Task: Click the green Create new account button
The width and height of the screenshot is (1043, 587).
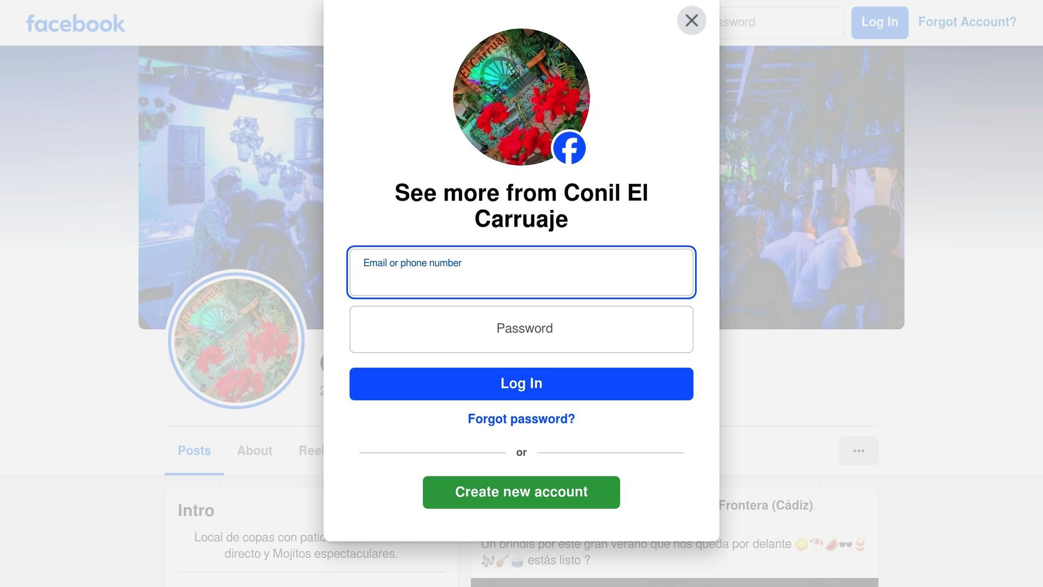Action: [521, 492]
